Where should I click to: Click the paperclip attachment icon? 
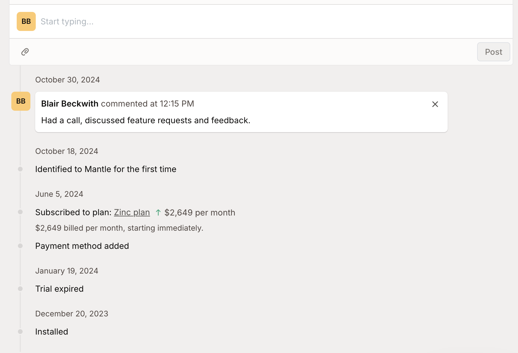coord(25,52)
